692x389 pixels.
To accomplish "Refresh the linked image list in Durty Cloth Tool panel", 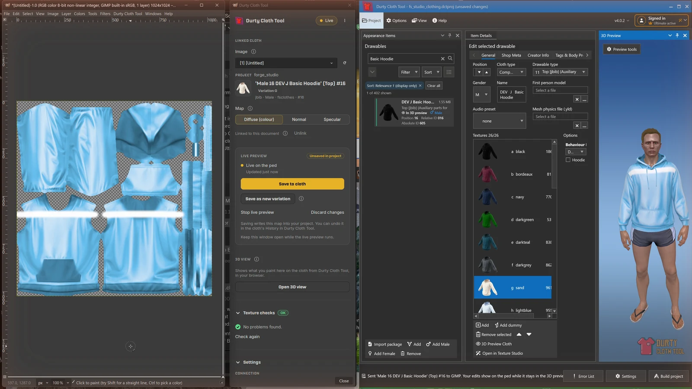I will [345, 63].
